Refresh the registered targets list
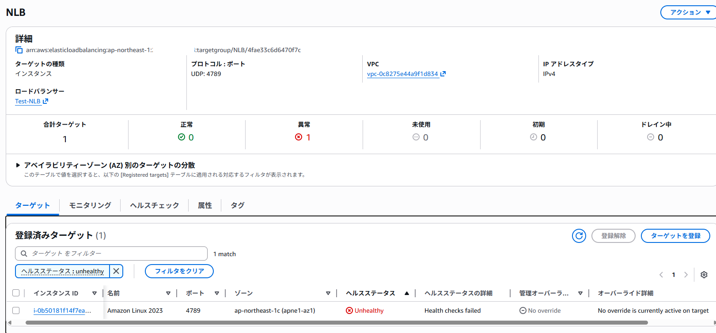The width and height of the screenshot is (716, 333). pos(579,236)
